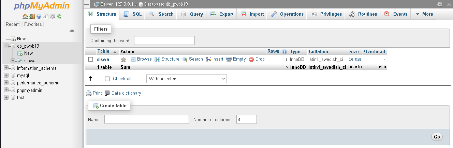Open the Data dictionary link

click(x=123, y=93)
